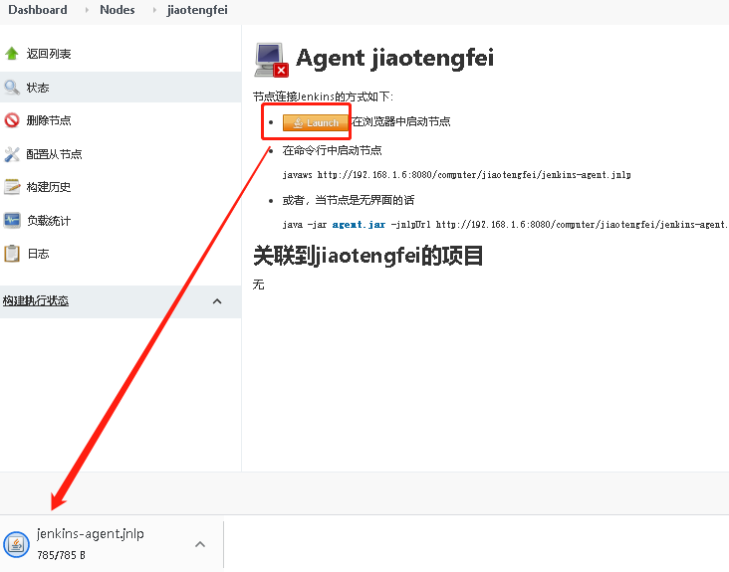Click the clipboard log icon
The height and width of the screenshot is (572, 729).
coord(12,254)
